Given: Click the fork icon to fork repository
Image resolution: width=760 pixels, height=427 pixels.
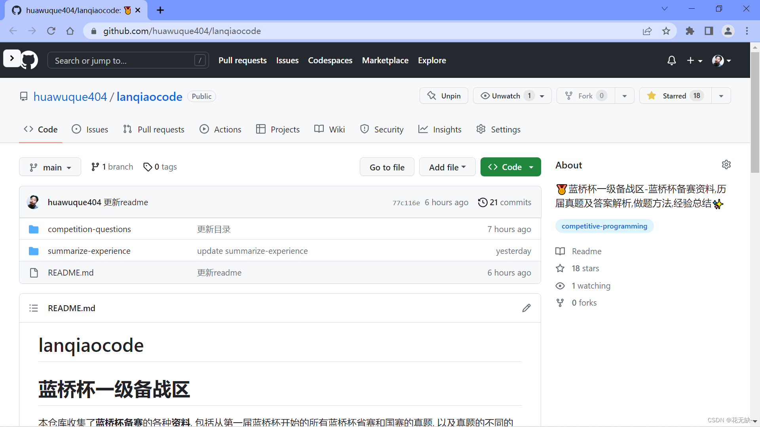Looking at the screenshot, I should coord(570,95).
